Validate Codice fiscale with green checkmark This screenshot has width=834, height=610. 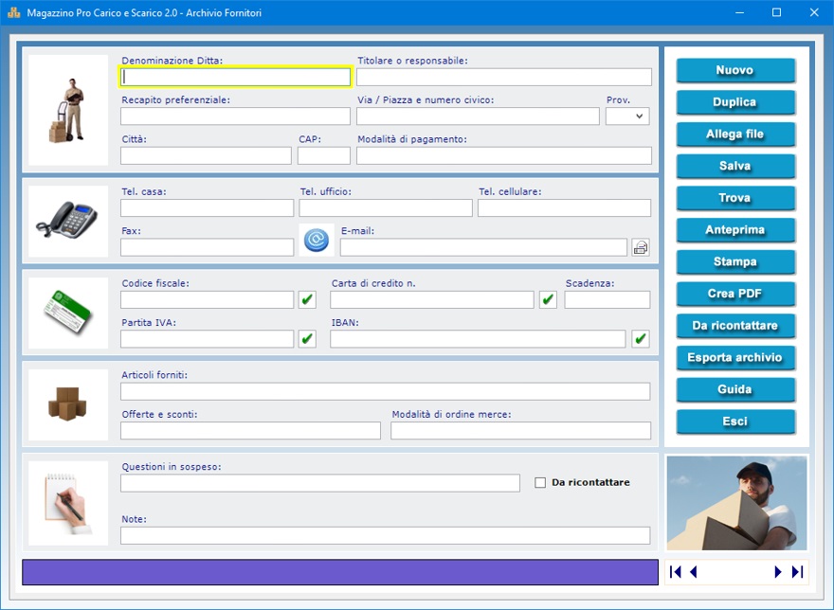pyautogui.click(x=307, y=299)
